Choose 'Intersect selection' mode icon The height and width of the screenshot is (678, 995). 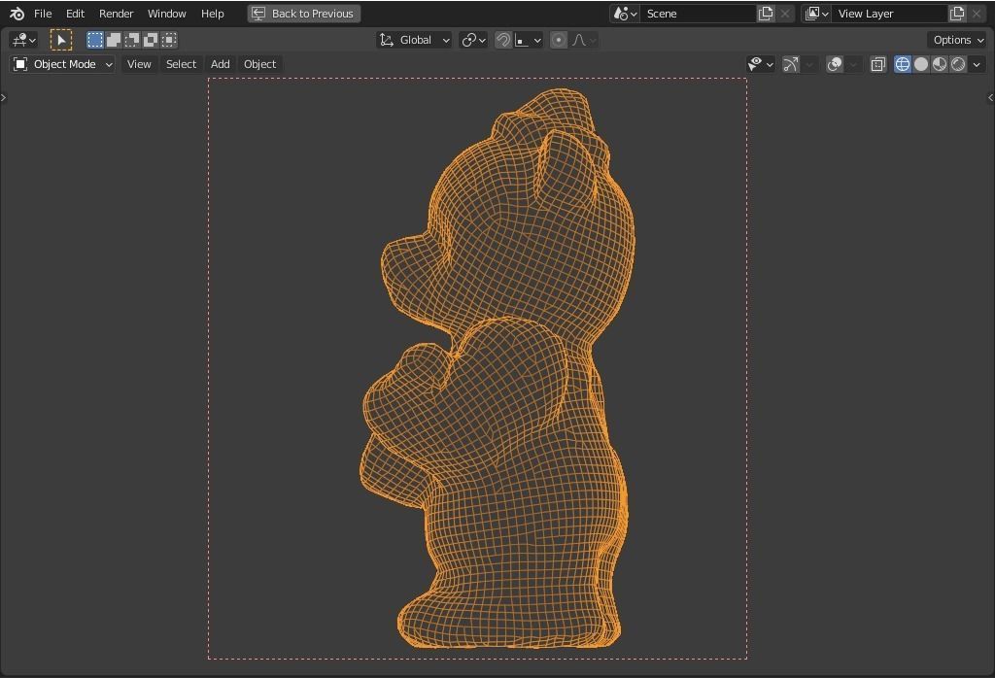pos(169,40)
